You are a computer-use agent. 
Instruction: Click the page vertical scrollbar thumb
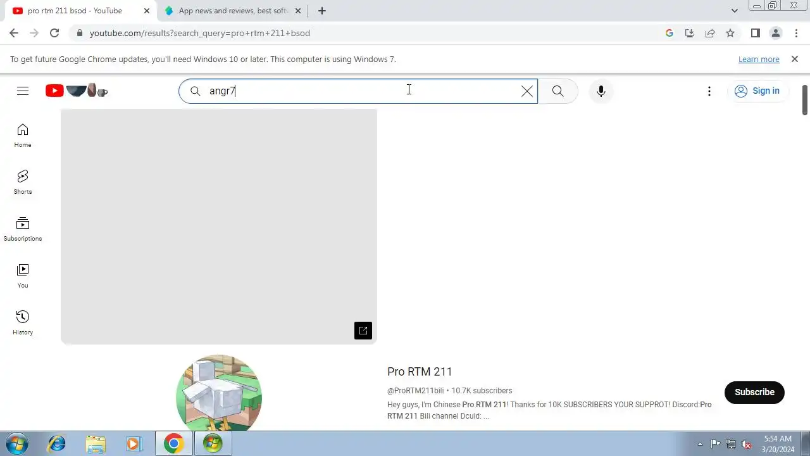coord(805,100)
